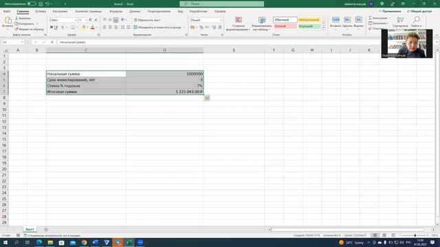Screen dimensions: 440x247
Task: Decrease indent in cell
Action: [x=122, y=27]
